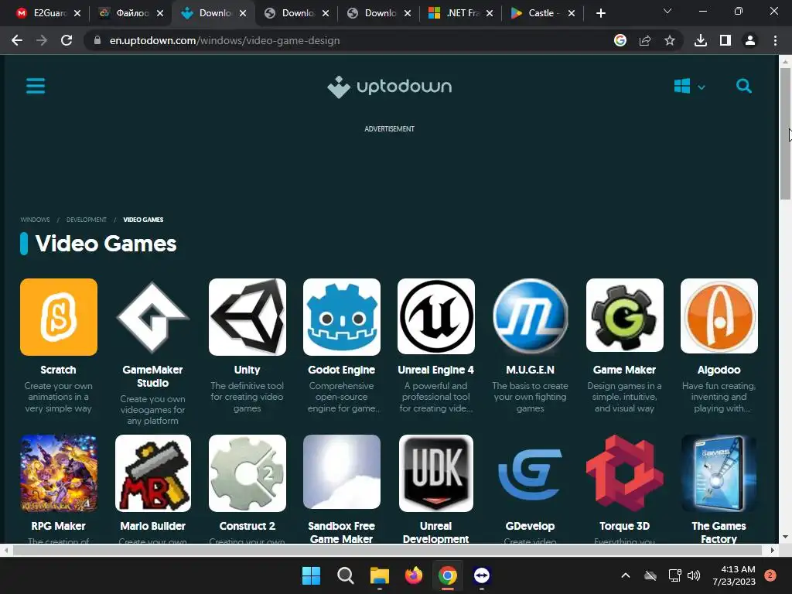
Task: Open Firefox from the taskbar
Action: click(414, 575)
